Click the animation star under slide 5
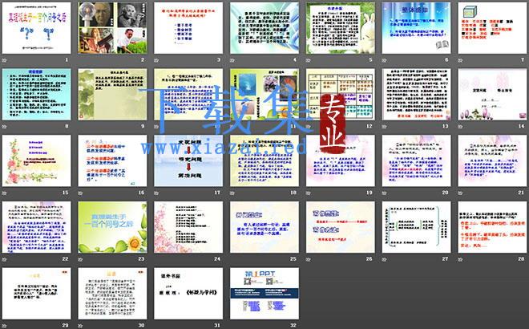Viewport: 529px width, 329px height. click(x=308, y=60)
